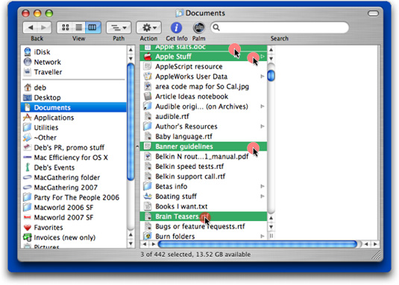399x285 pixels.
Task: Go forward with the forward arrow
Action: coord(44,28)
